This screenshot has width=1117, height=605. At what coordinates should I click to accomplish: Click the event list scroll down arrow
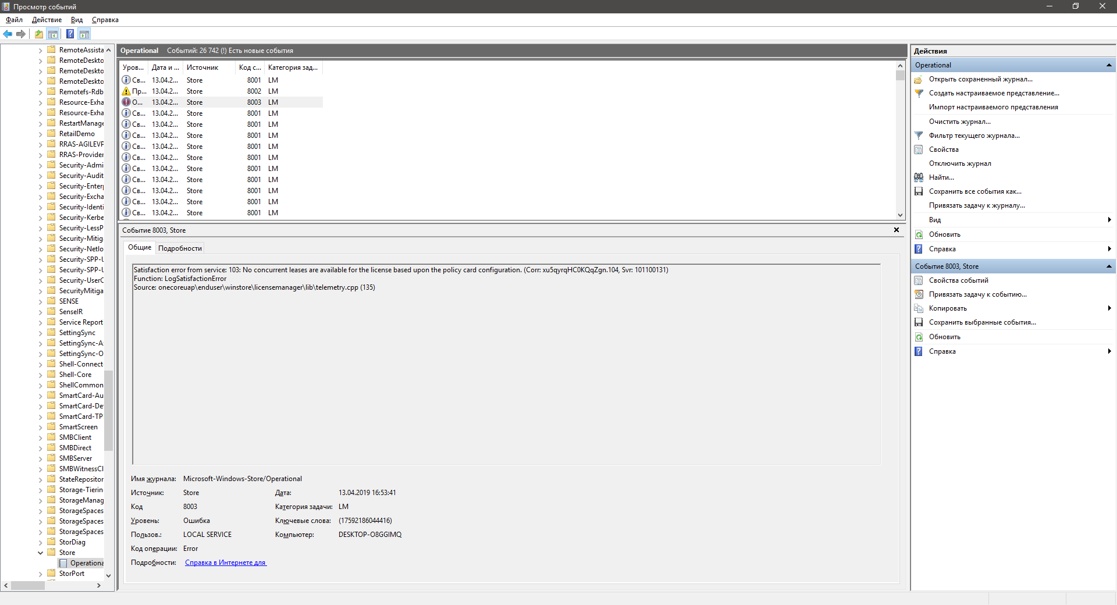click(x=900, y=215)
